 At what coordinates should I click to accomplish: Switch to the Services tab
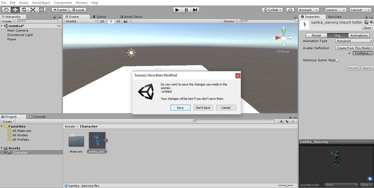pyautogui.click(x=334, y=17)
